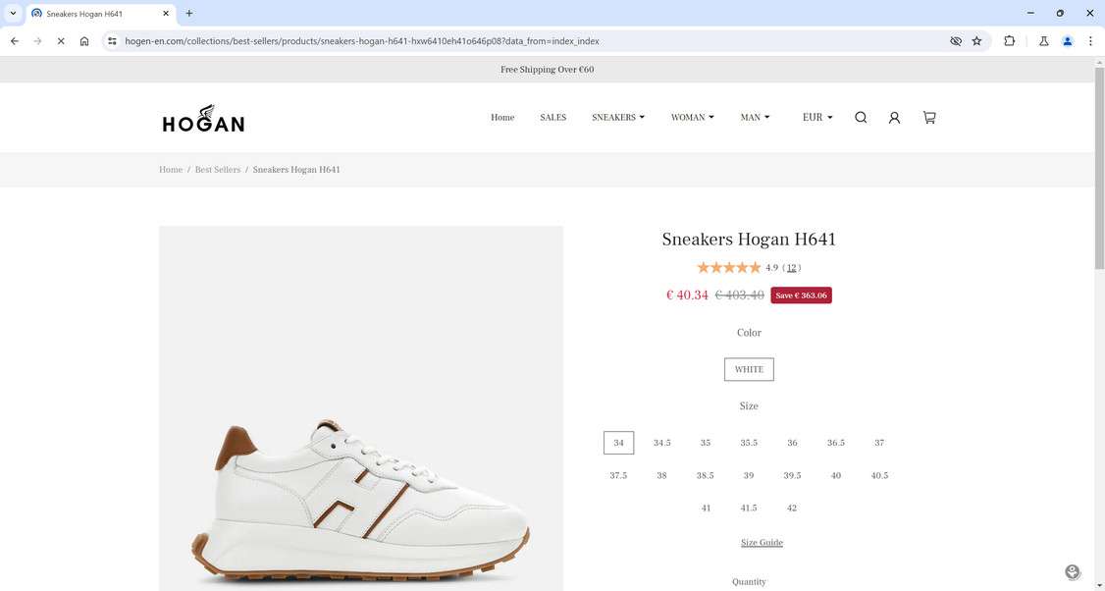Open the SALES menu item
This screenshot has height=591, width=1105.
(553, 118)
